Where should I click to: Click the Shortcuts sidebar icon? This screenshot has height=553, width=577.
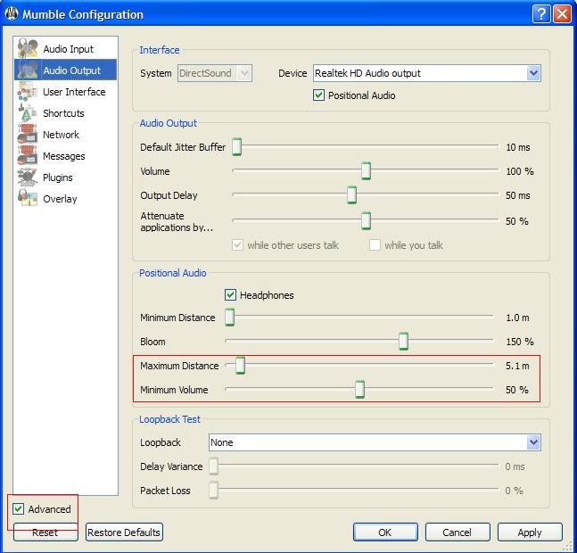[x=28, y=112]
